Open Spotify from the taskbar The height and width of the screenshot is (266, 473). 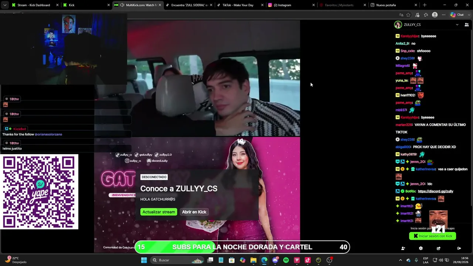286,260
